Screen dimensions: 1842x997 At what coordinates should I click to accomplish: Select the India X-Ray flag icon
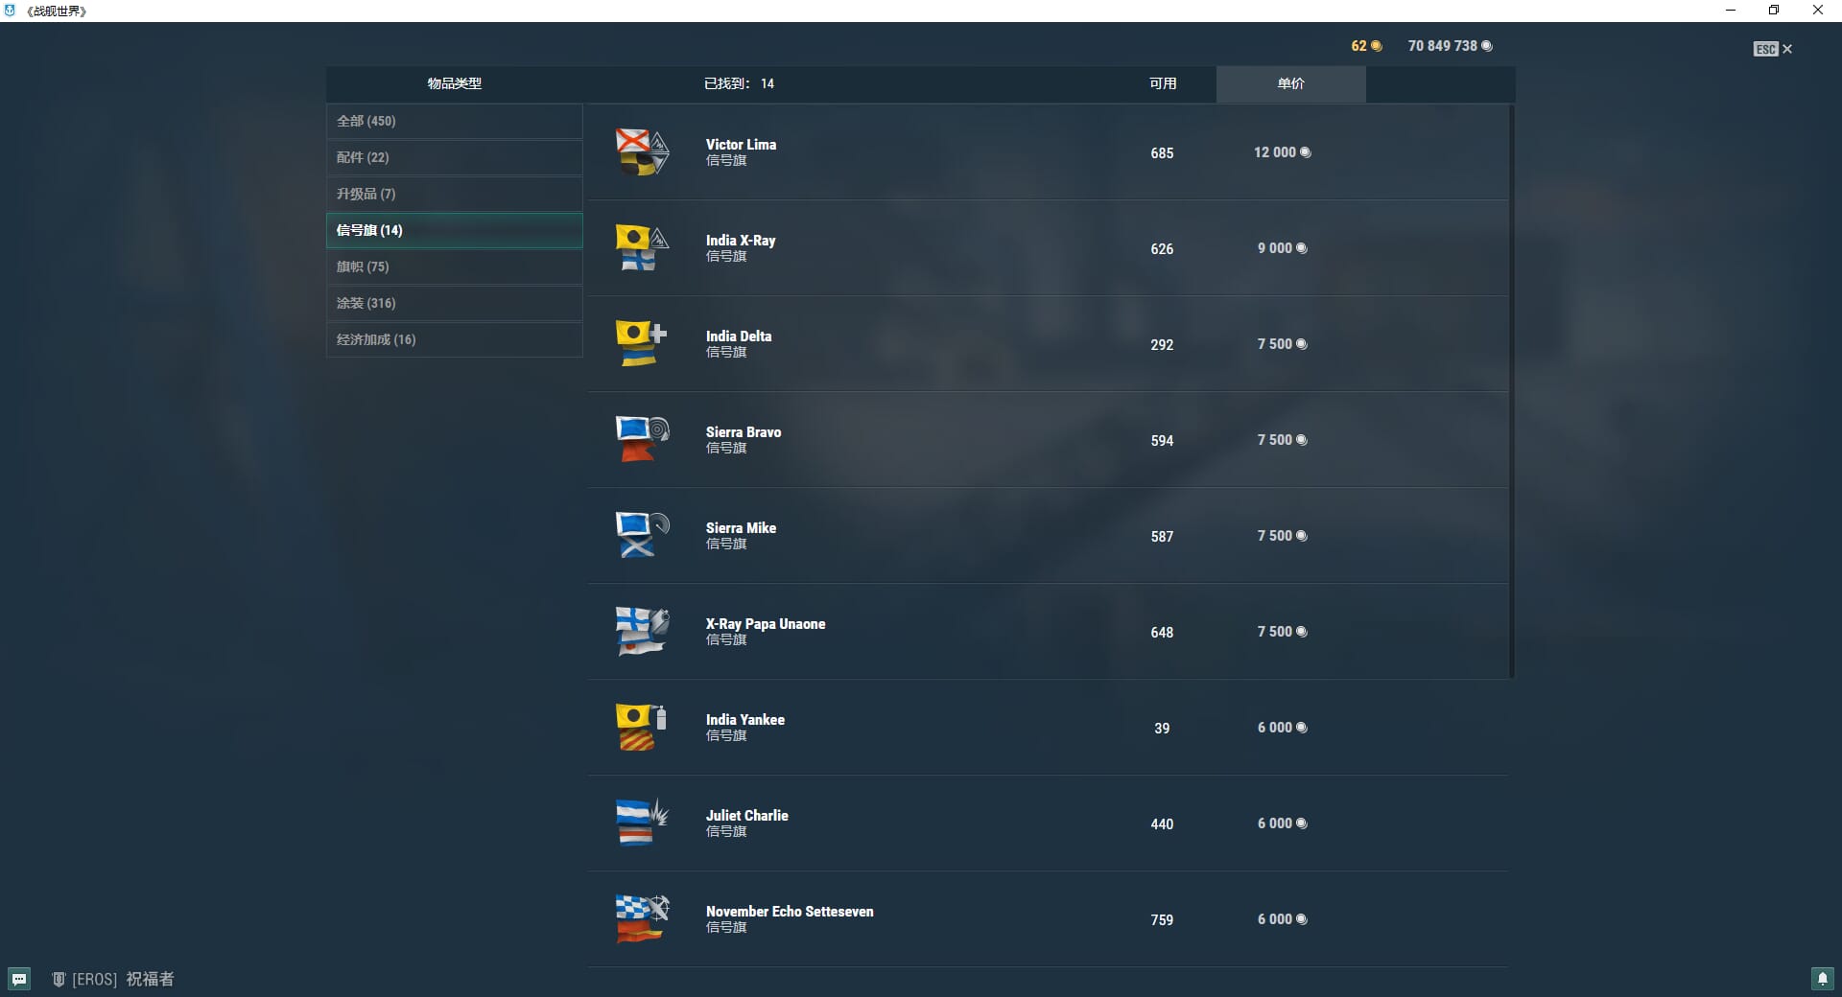coord(641,248)
